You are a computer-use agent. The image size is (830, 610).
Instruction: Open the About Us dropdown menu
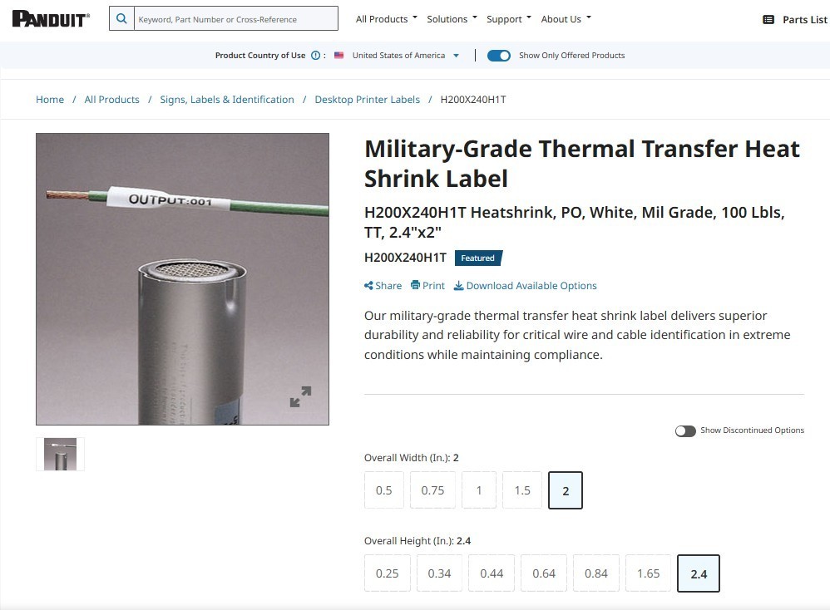[566, 19]
